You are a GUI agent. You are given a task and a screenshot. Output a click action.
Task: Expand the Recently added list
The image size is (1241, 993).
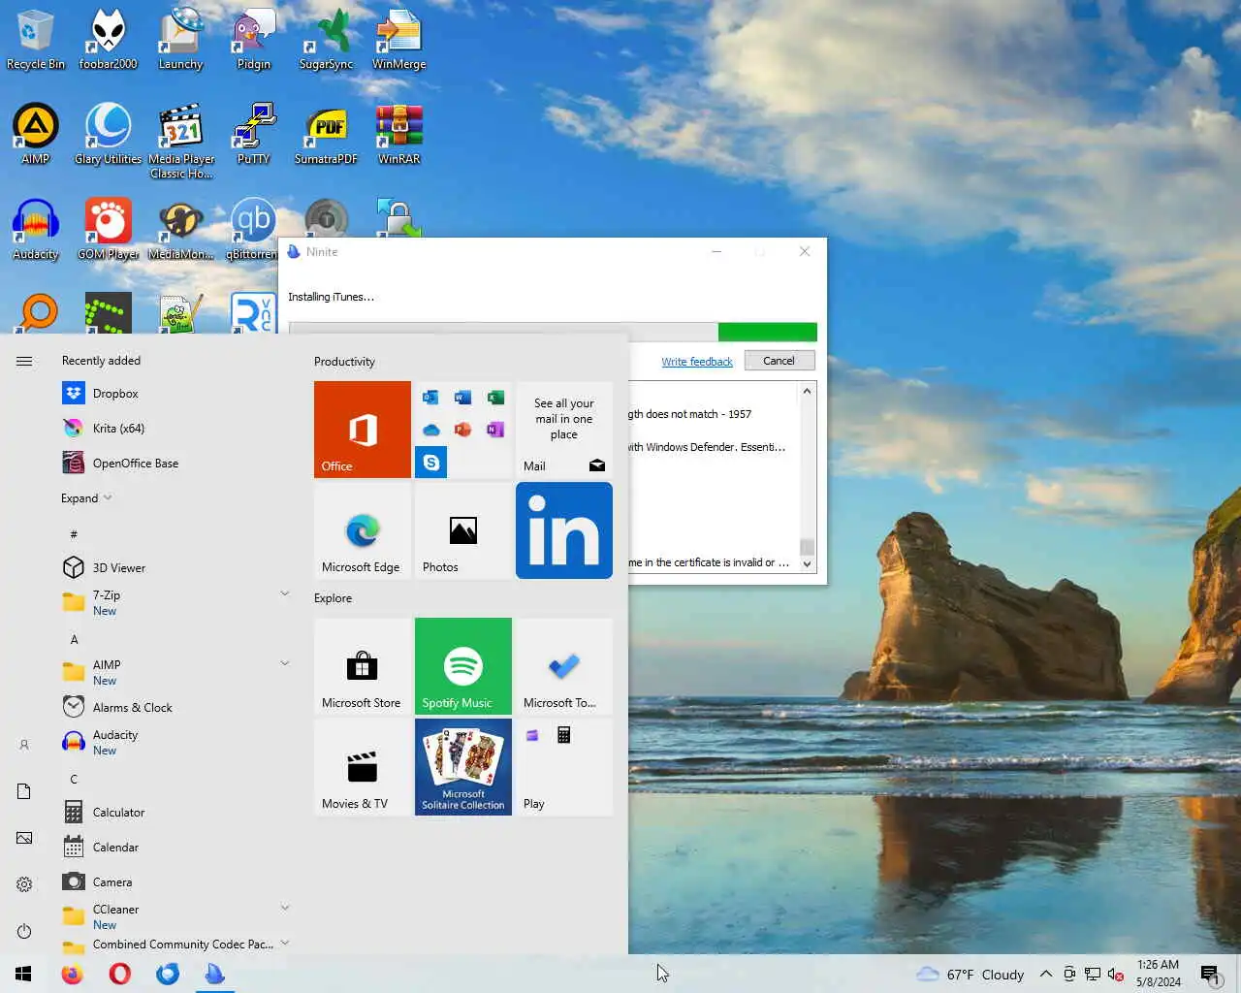[86, 498]
